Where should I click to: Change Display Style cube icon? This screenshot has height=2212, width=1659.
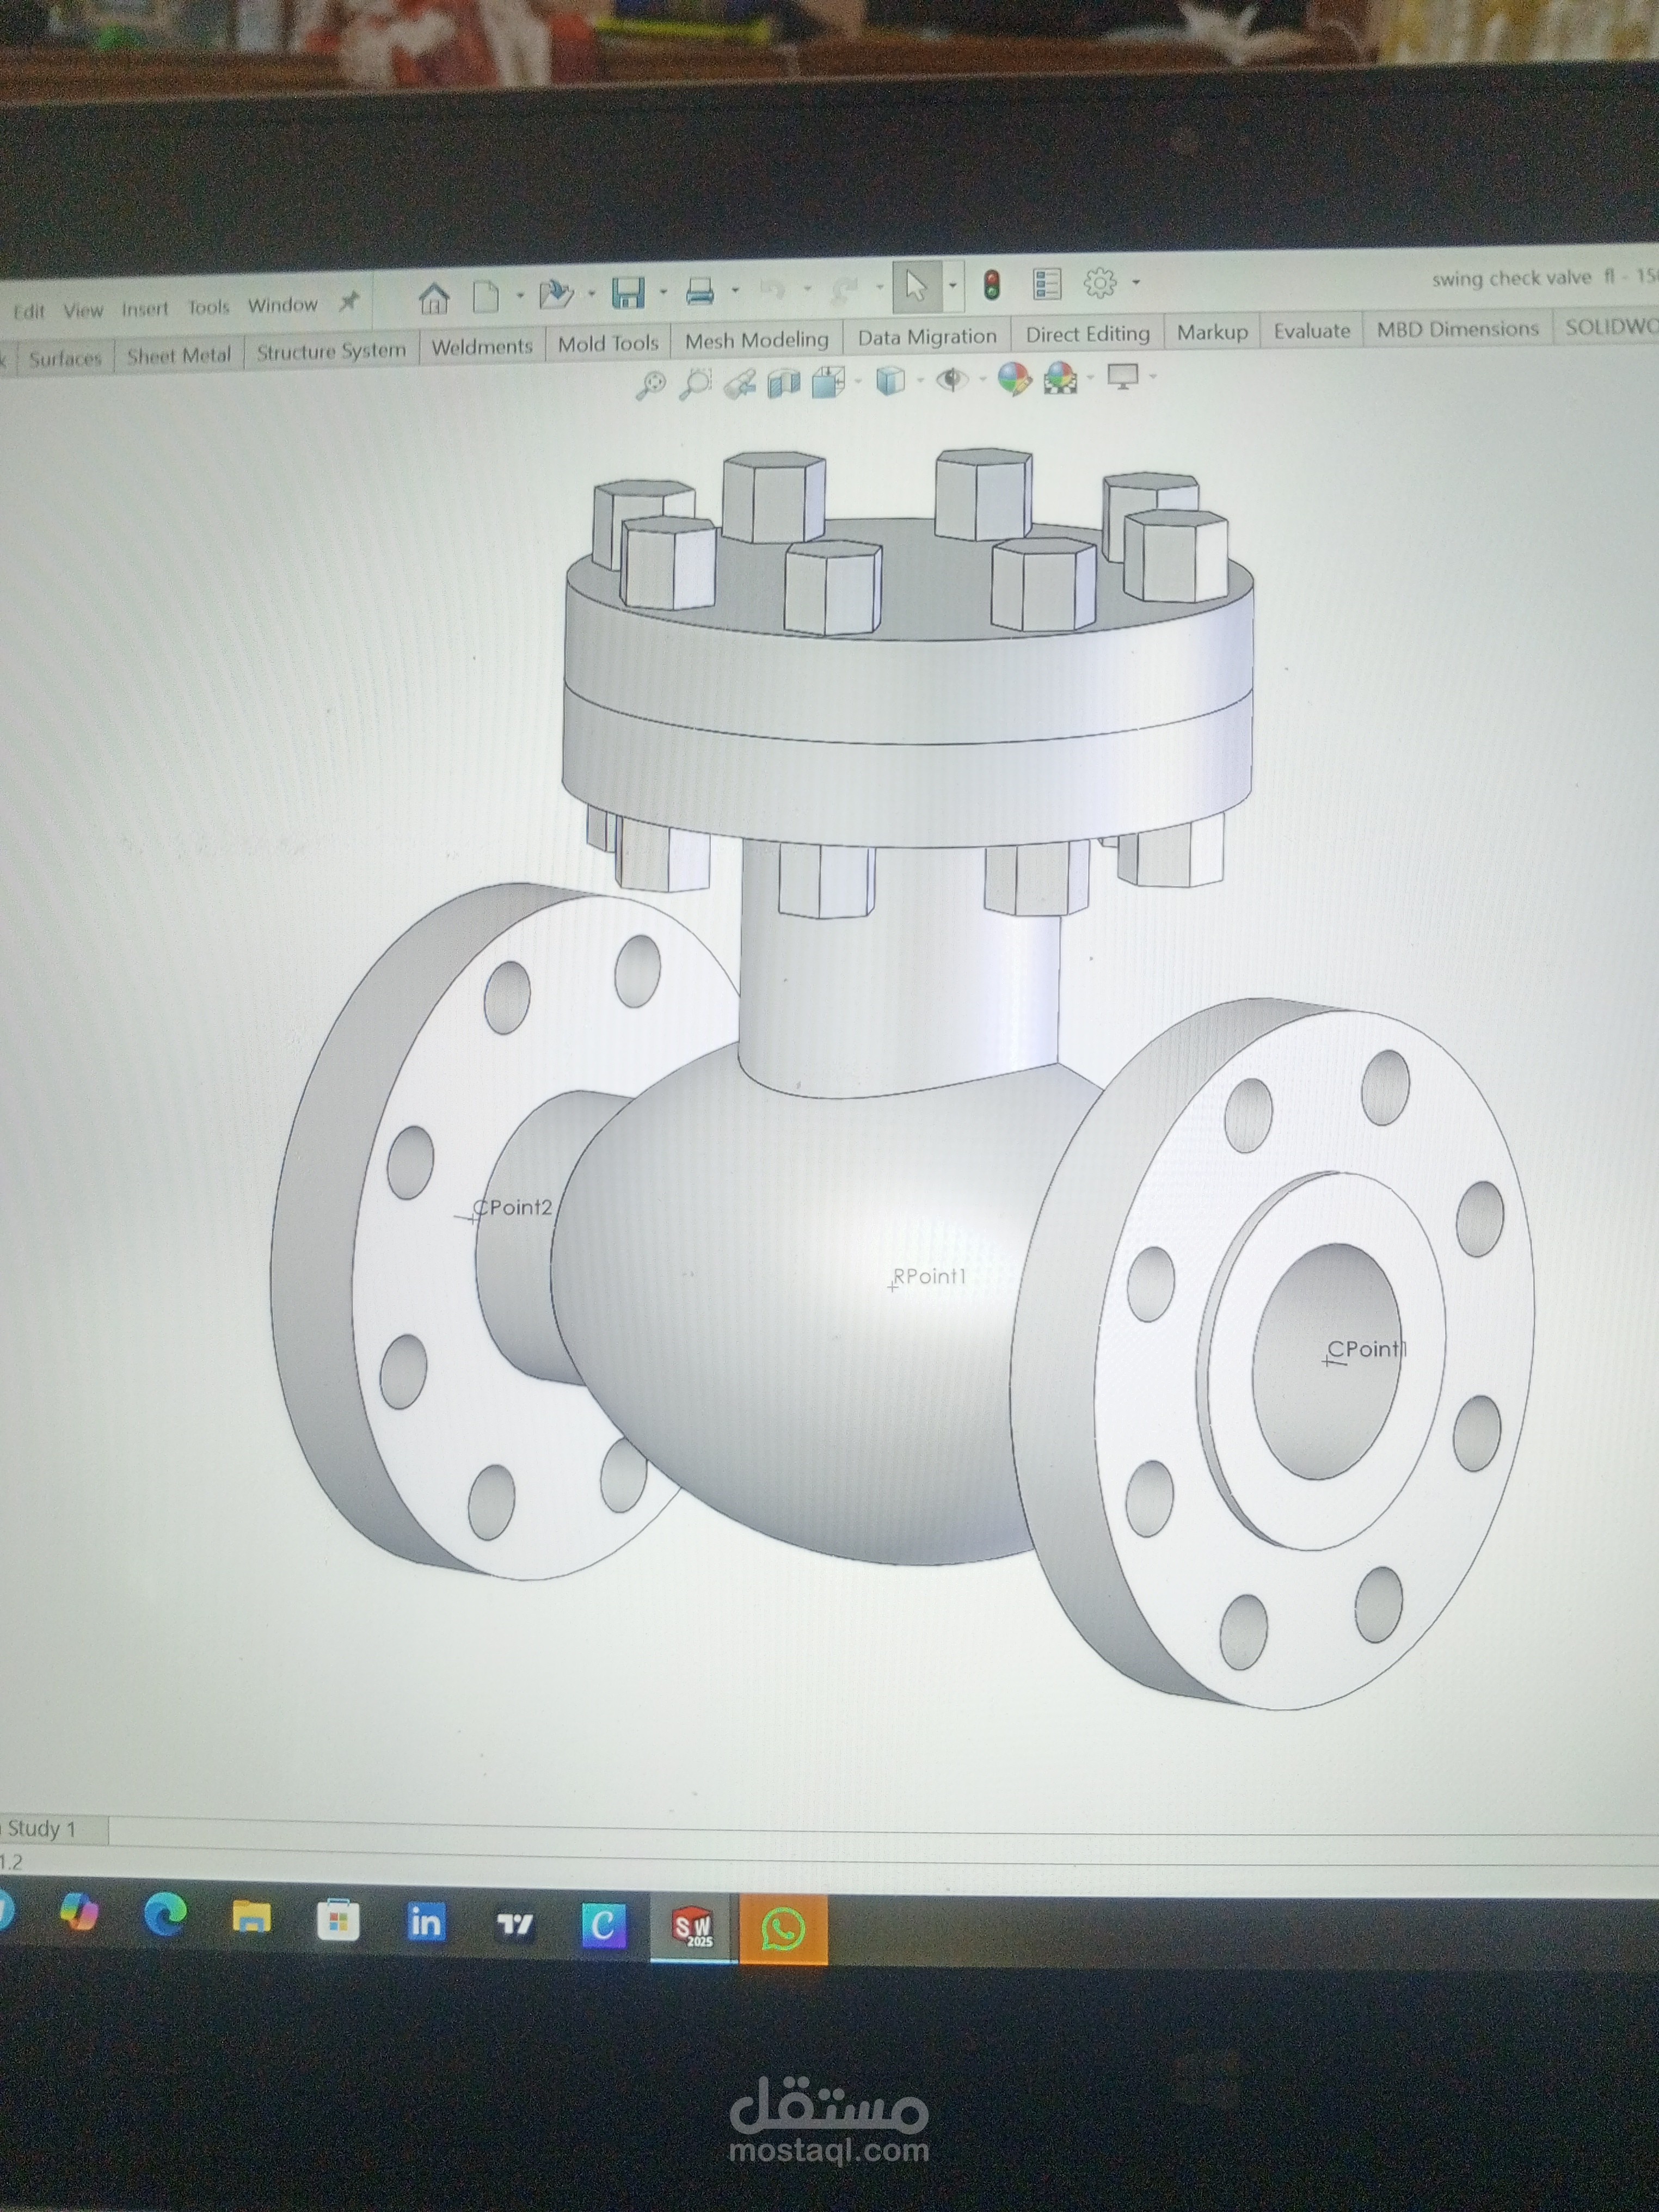click(889, 380)
